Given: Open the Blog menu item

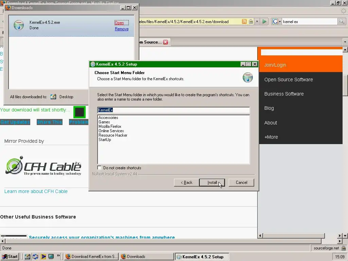Looking at the screenshot, I should [269, 108].
